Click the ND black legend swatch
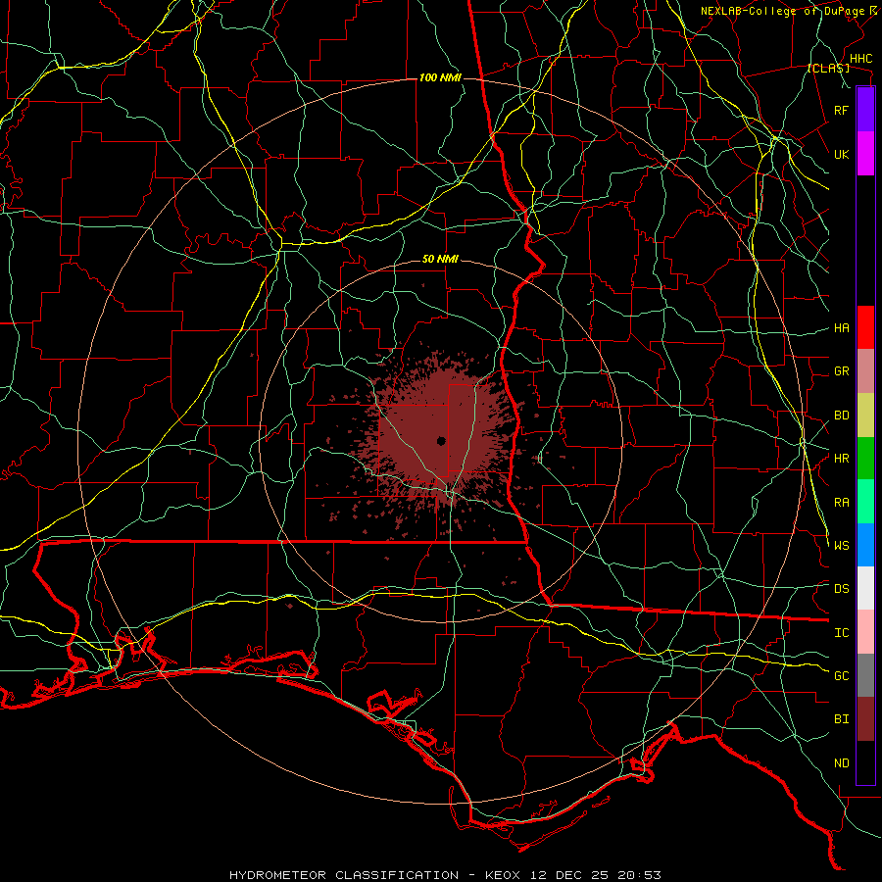 point(865,762)
